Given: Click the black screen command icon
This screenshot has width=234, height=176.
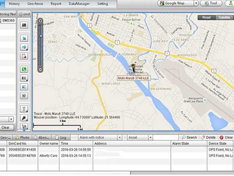Looking at the screenshot, I should tap(24, 25).
